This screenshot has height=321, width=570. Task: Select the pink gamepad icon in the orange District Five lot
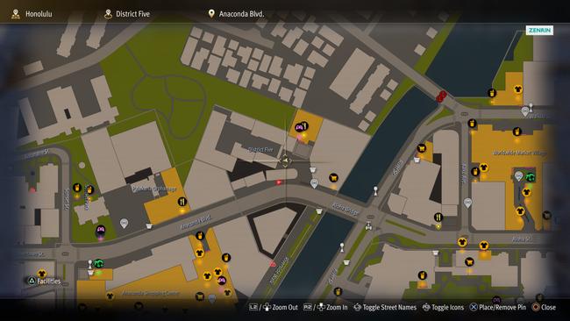coord(299,127)
